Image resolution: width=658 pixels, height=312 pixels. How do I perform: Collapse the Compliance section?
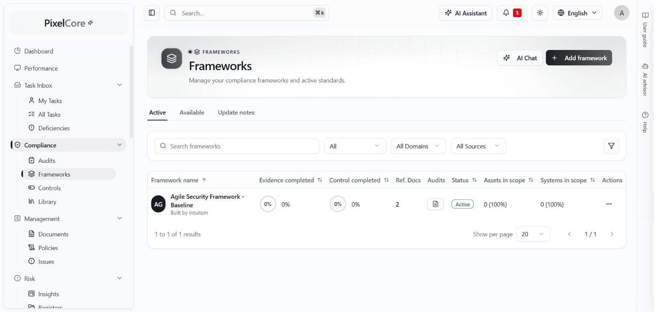pos(120,145)
